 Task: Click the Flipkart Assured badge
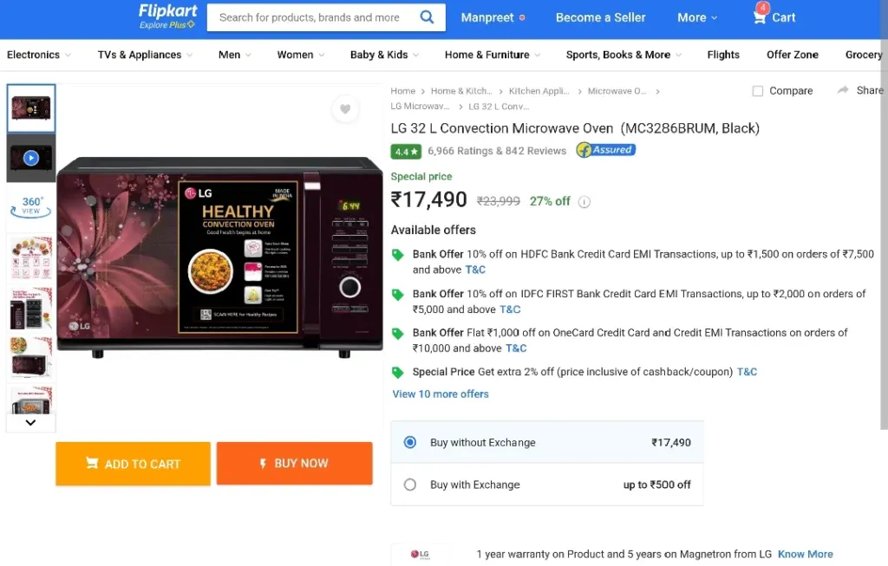605,150
